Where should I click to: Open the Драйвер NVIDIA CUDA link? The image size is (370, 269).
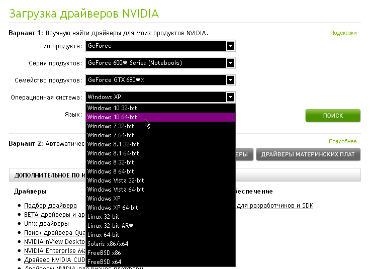coord(54,260)
